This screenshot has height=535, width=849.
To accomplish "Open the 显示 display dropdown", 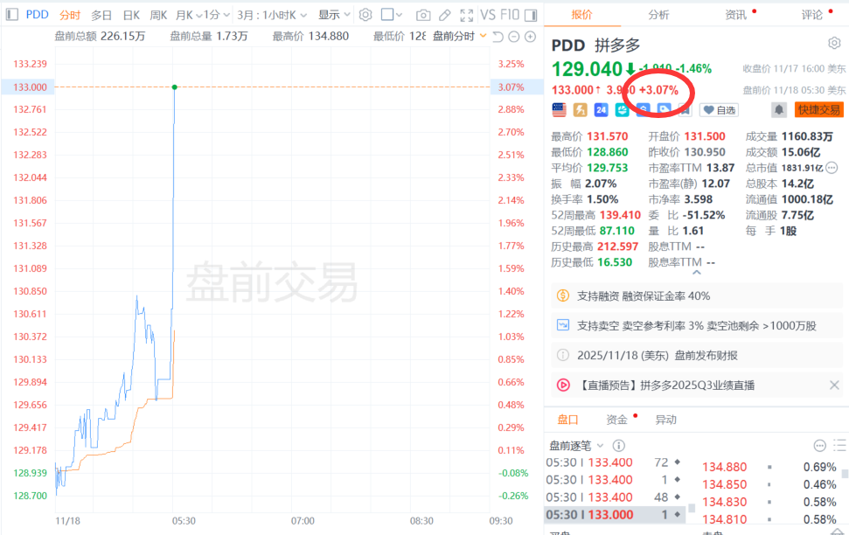I will tap(333, 15).
